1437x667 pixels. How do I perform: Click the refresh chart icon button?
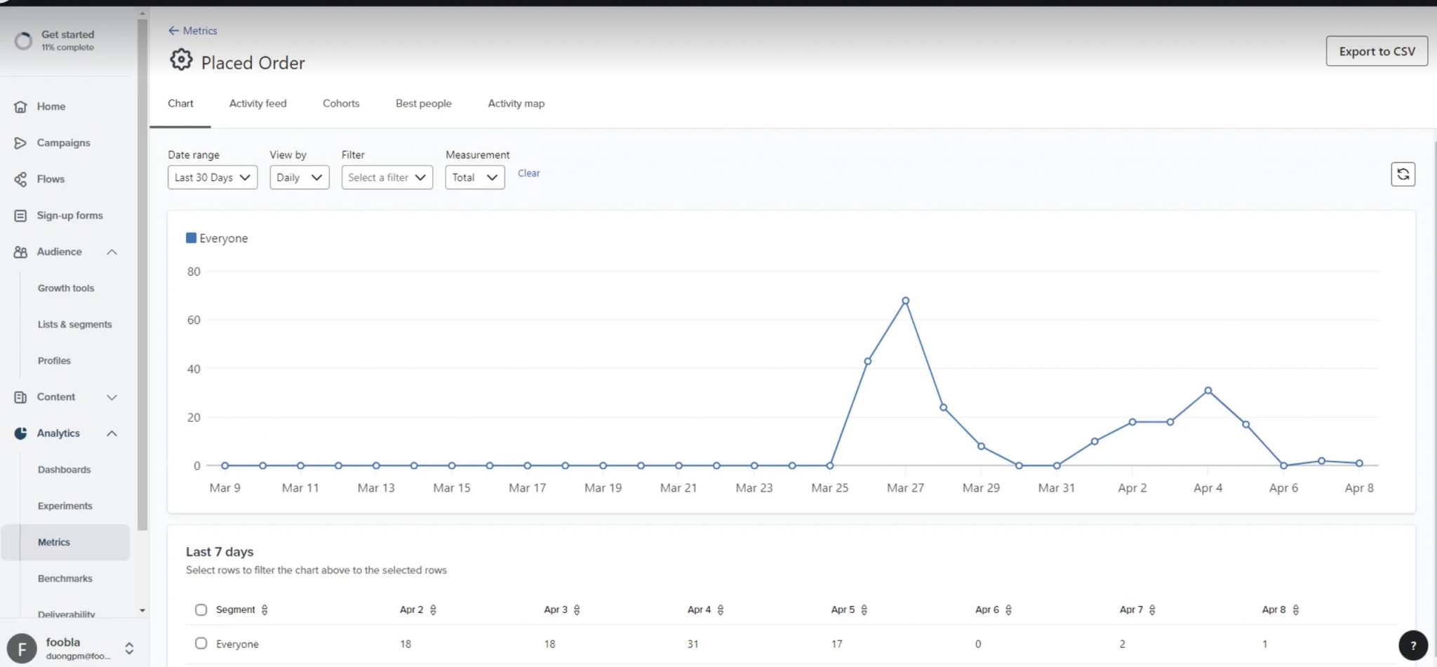(x=1403, y=174)
